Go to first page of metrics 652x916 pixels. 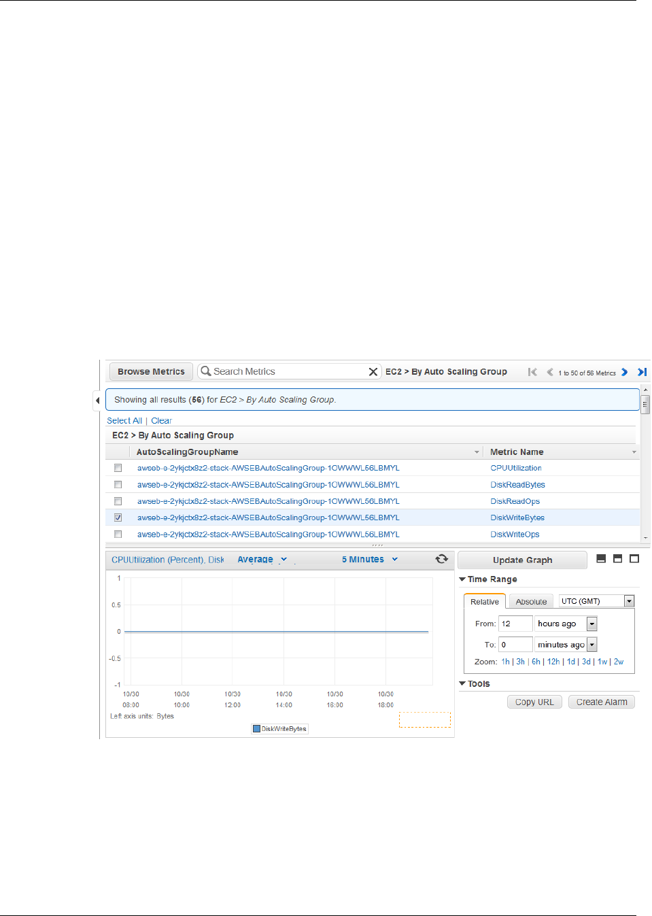tap(532, 372)
